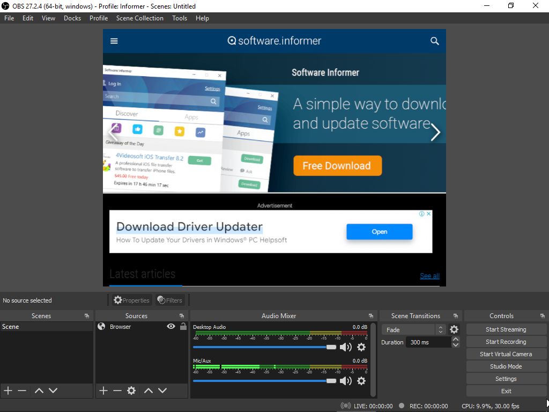Viewport: 549px width, 412px height.
Task: Open source properties via the gear icon
Action: point(131,391)
